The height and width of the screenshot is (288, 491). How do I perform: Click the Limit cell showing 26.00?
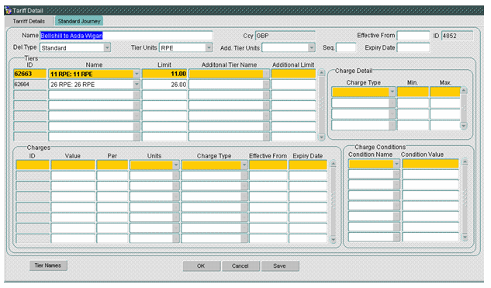click(x=164, y=85)
